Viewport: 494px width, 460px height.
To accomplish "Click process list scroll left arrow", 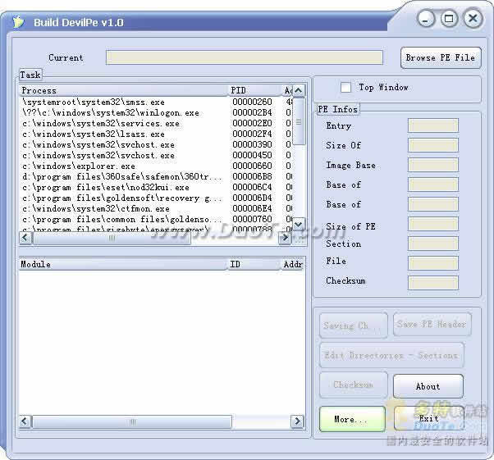I will click(25, 238).
